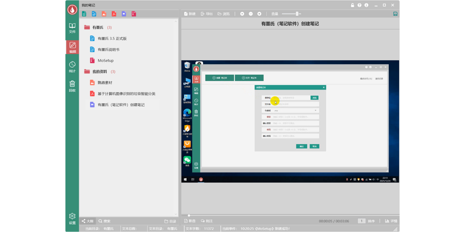The image size is (465, 232).
Task: Click the crimson archive icon in note toolbar
Action: 134,14
